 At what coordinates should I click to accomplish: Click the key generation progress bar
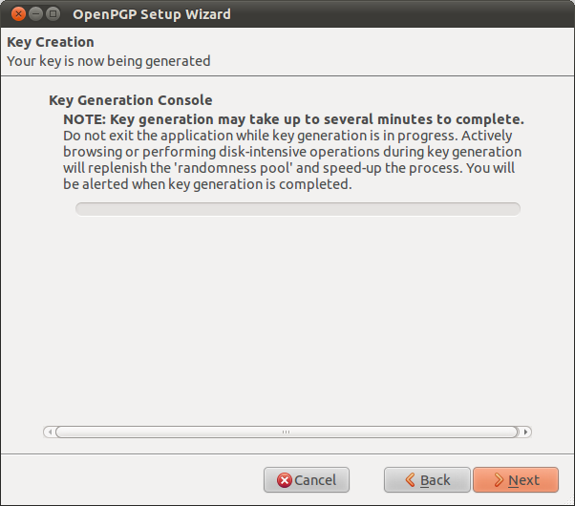coord(297,209)
